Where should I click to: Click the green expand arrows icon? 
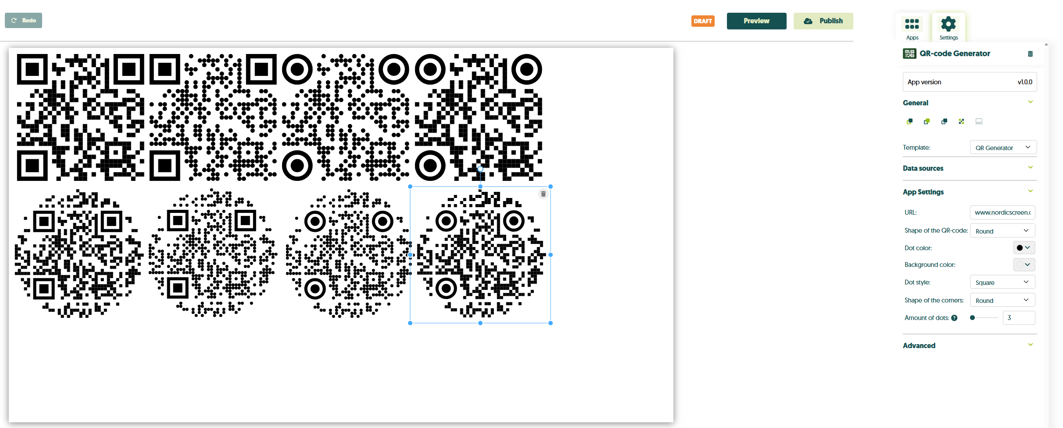pos(961,122)
